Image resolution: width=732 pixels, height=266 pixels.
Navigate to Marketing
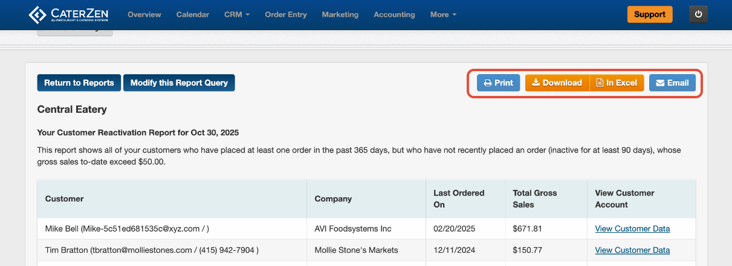(340, 14)
